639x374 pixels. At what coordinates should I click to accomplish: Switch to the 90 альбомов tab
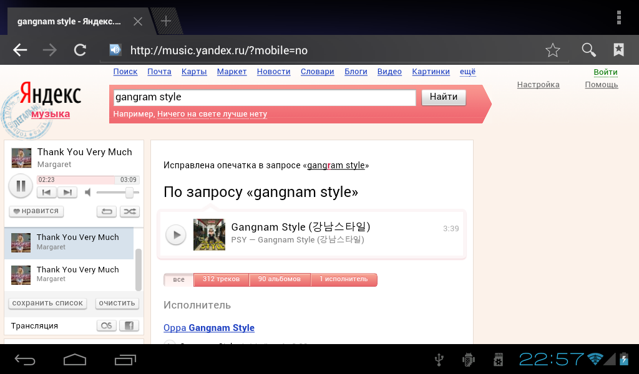280,280
